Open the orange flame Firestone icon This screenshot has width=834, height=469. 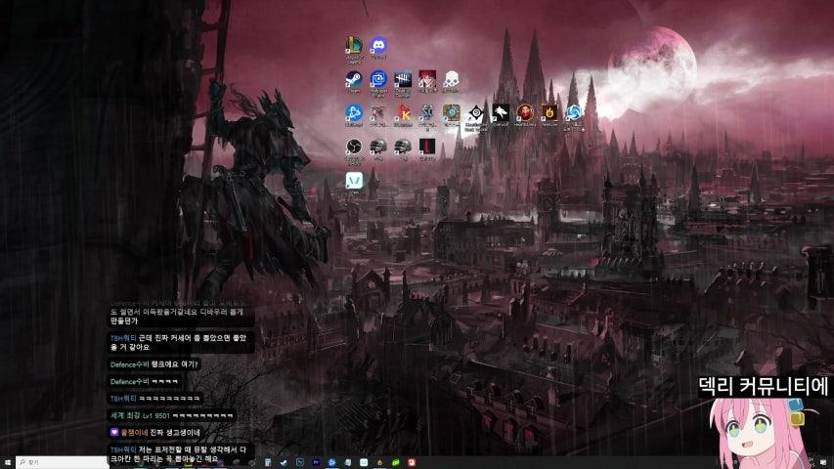click(549, 112)
